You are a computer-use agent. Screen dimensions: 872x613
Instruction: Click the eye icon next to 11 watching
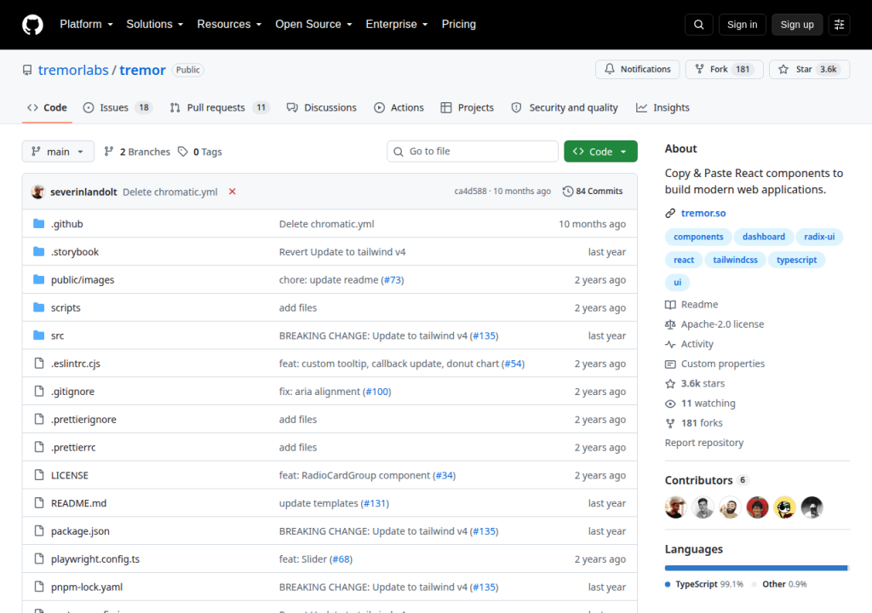670,404
